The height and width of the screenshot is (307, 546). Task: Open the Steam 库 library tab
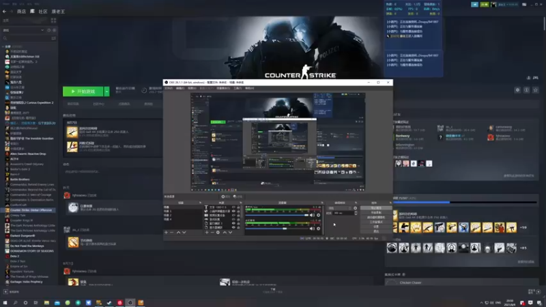32,12
